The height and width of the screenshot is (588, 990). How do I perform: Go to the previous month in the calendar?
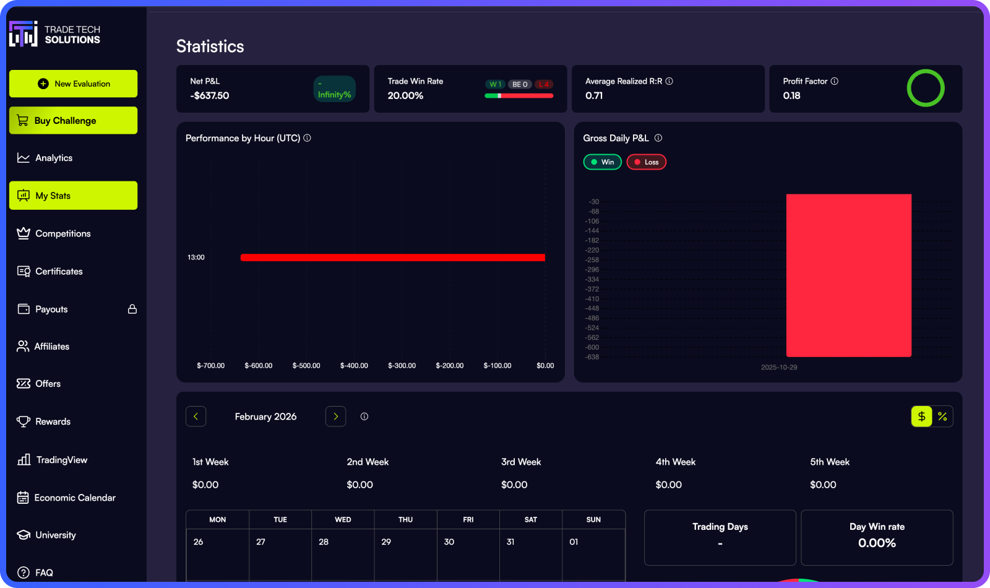(196, 417)
